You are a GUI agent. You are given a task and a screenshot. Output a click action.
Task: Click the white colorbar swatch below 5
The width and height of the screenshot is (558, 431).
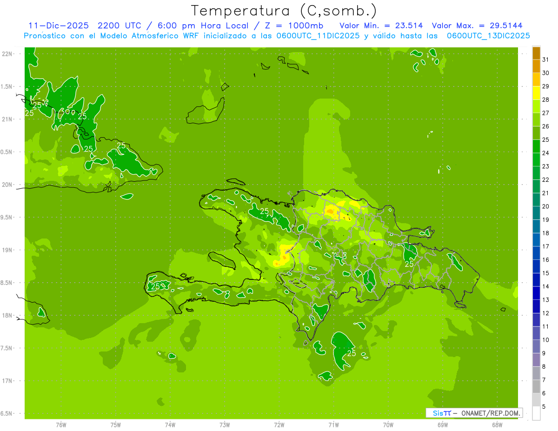(x=536, y=413)
